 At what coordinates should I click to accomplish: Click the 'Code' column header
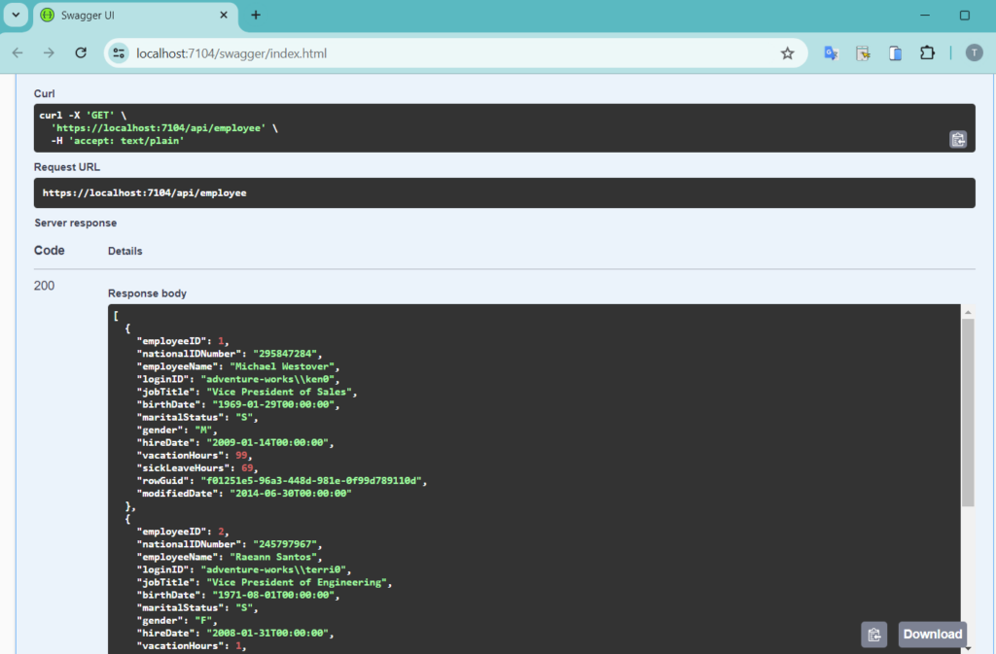pos(49,251)
